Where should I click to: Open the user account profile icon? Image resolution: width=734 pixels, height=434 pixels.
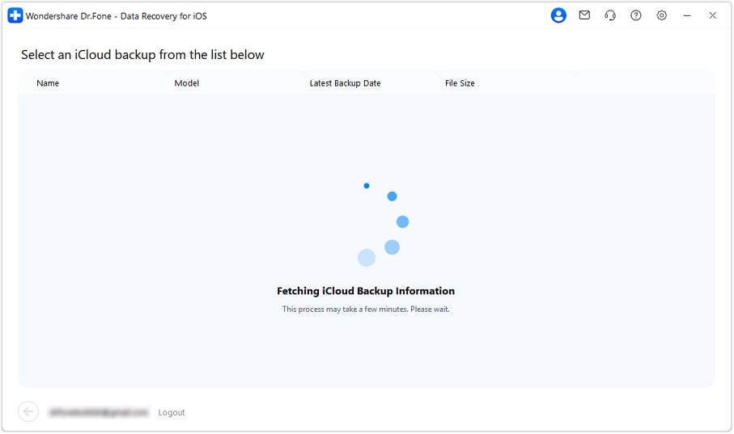(x=558, y=15)
